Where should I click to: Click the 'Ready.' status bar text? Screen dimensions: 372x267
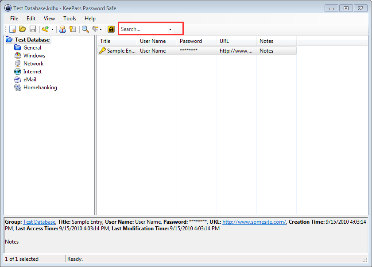click(x=75, y=259)
